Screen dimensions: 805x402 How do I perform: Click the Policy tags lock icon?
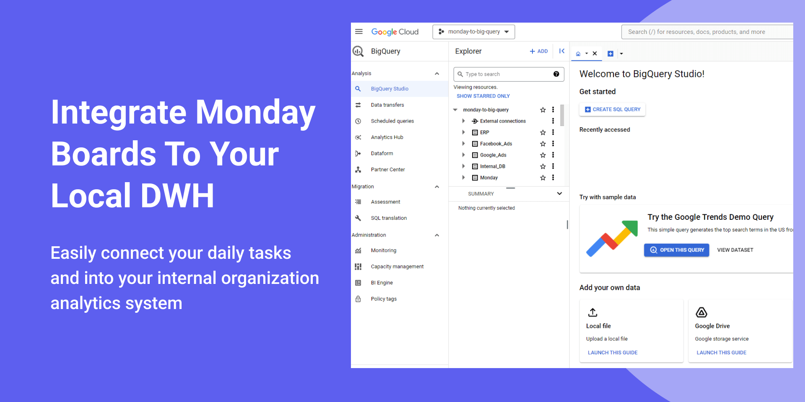pyautogui.click(x=358, y=299)
